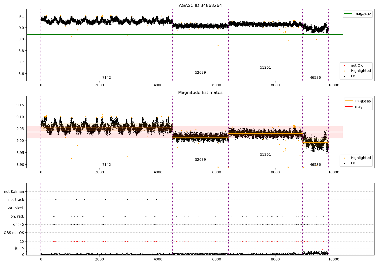The width and height of the screenshot is (378, 265).
Task: Click the 'not track' axis label
Action: pos(16,200)
